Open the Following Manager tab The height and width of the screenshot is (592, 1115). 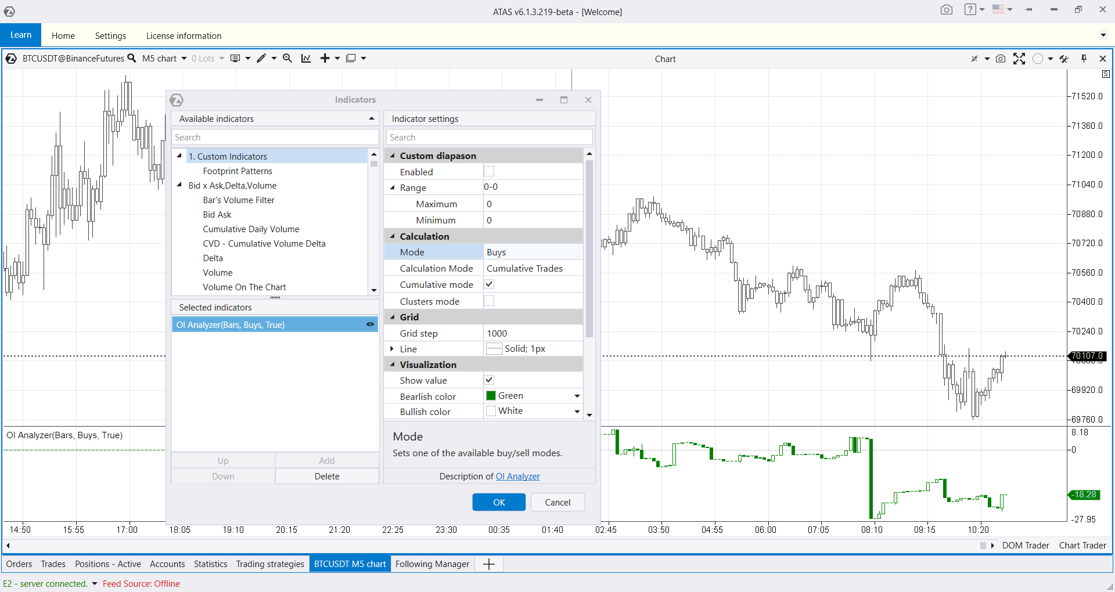point(432,564)
